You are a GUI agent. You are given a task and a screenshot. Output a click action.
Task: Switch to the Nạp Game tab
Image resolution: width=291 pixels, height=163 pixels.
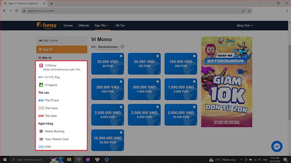tap(62, 41)
